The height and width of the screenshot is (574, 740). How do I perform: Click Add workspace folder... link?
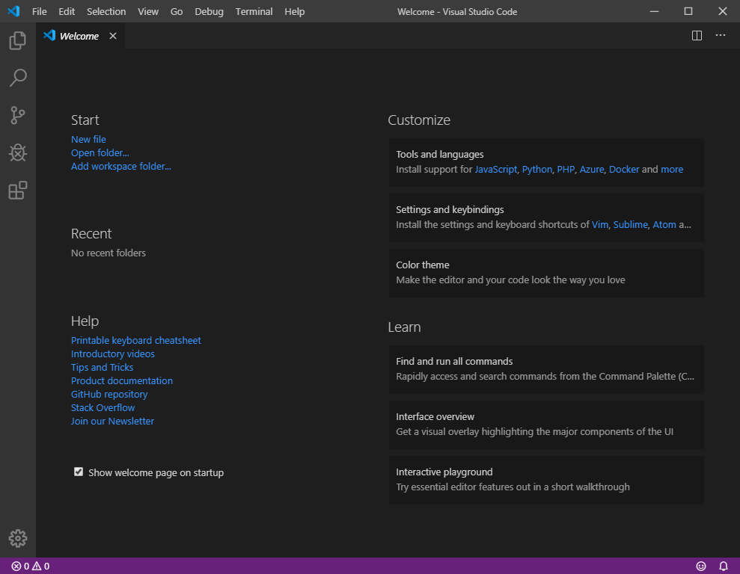click(120, 167)
